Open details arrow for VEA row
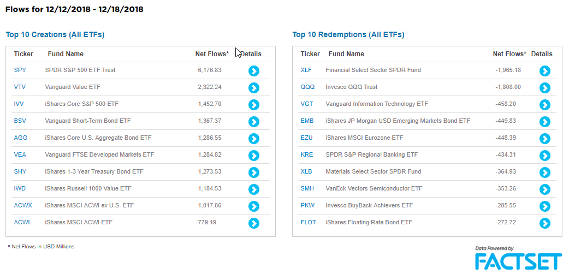Screen dimensions: 563x274 [x=254, y=155]
